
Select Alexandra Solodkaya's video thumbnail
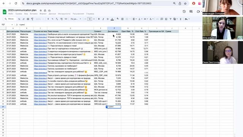(x=223, y=8)
